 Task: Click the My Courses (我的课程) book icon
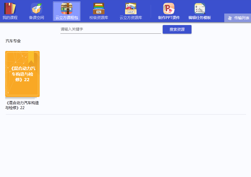(x=10, y=8)
